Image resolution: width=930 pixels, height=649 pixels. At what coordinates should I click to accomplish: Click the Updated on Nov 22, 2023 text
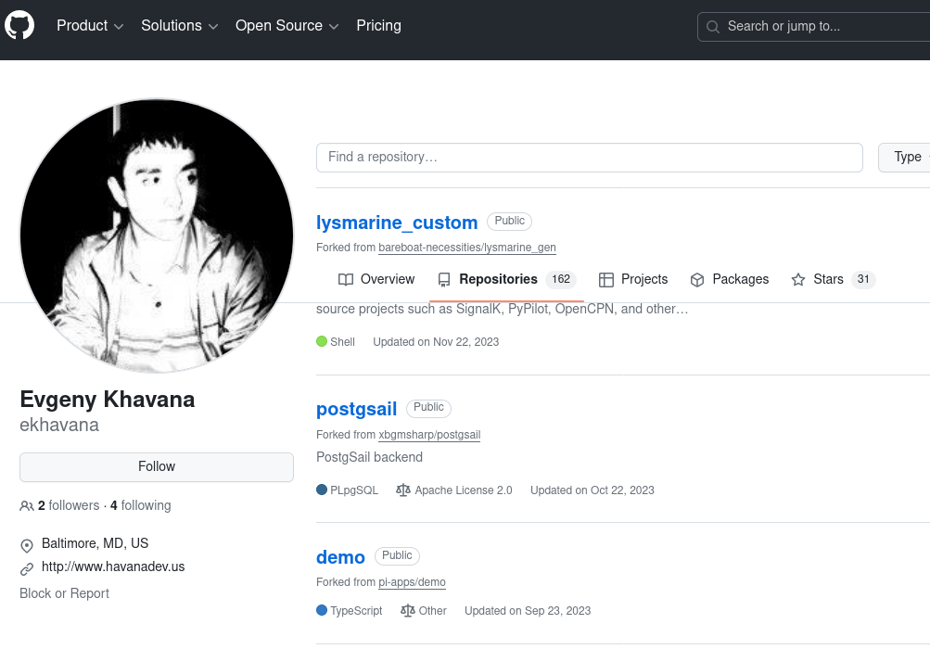point(436,342)
